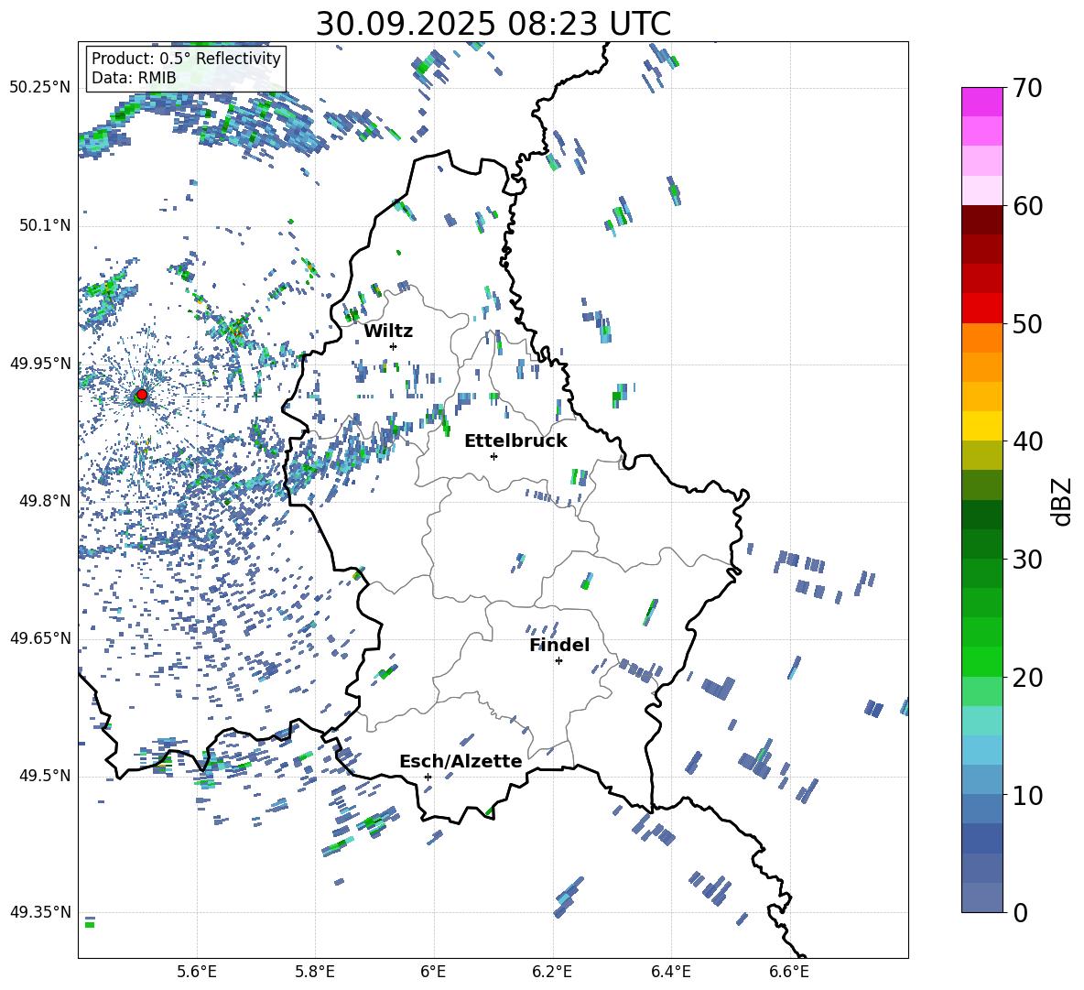Screen dimensions: 1084x990
Task: Click the 5.8°E longitude label
Action: (315, 972)
